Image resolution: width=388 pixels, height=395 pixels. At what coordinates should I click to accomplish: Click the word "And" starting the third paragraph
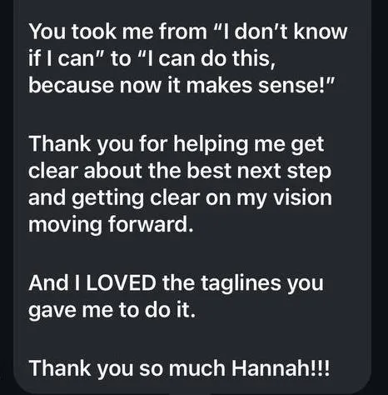(x=48, y=283)
